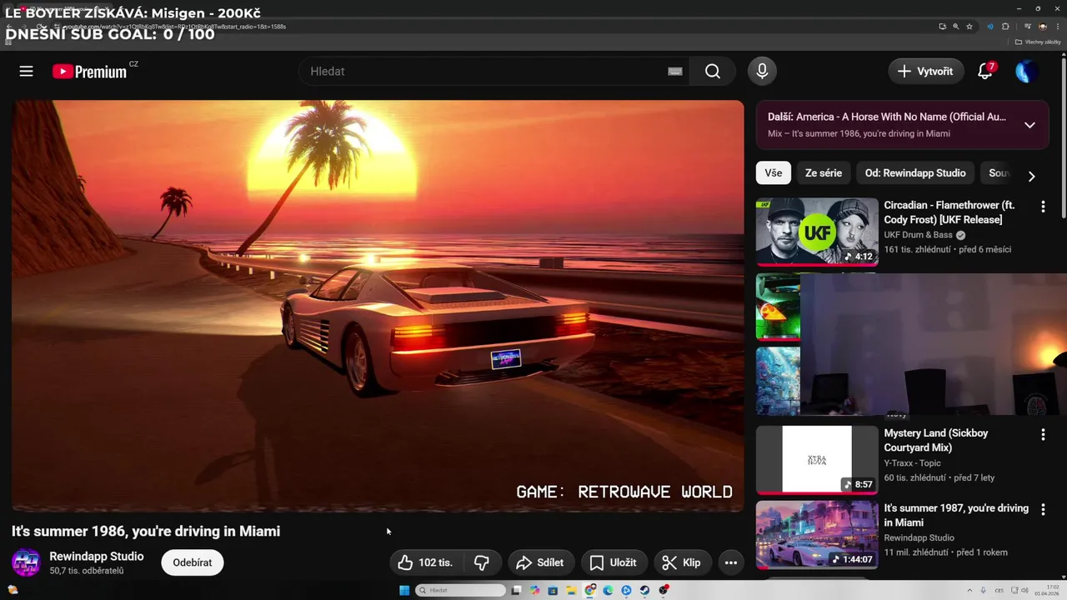Open the Chrome extensions puzzle icon

click(x=1005, y=27)
